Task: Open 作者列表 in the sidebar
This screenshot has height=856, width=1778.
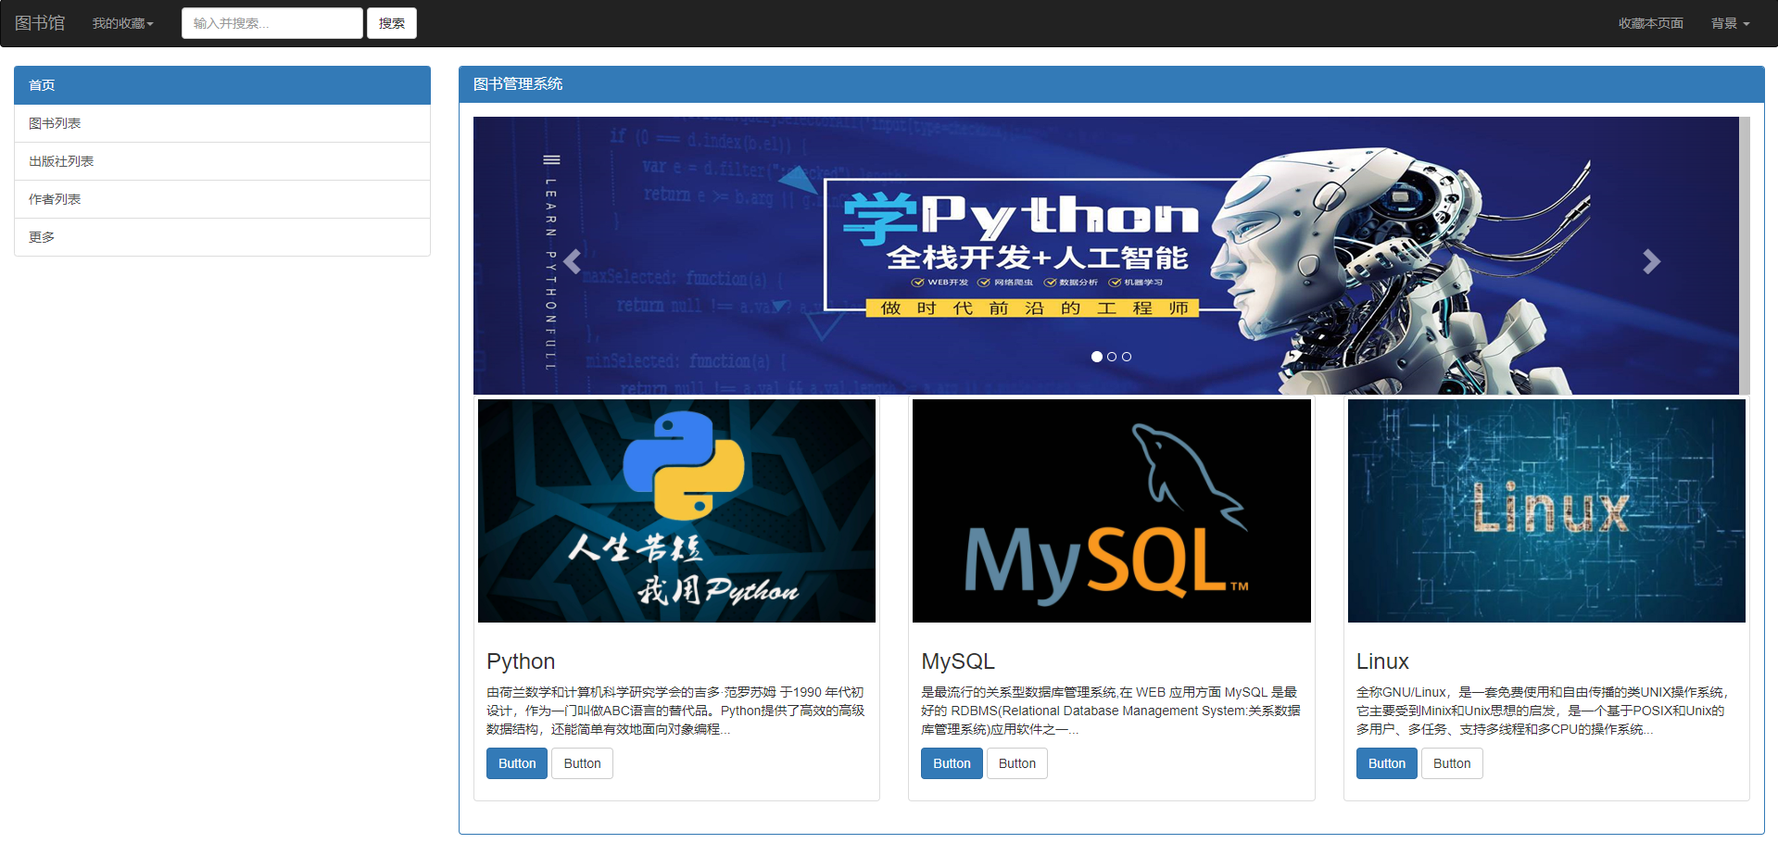Action: (x=222, y=199)
